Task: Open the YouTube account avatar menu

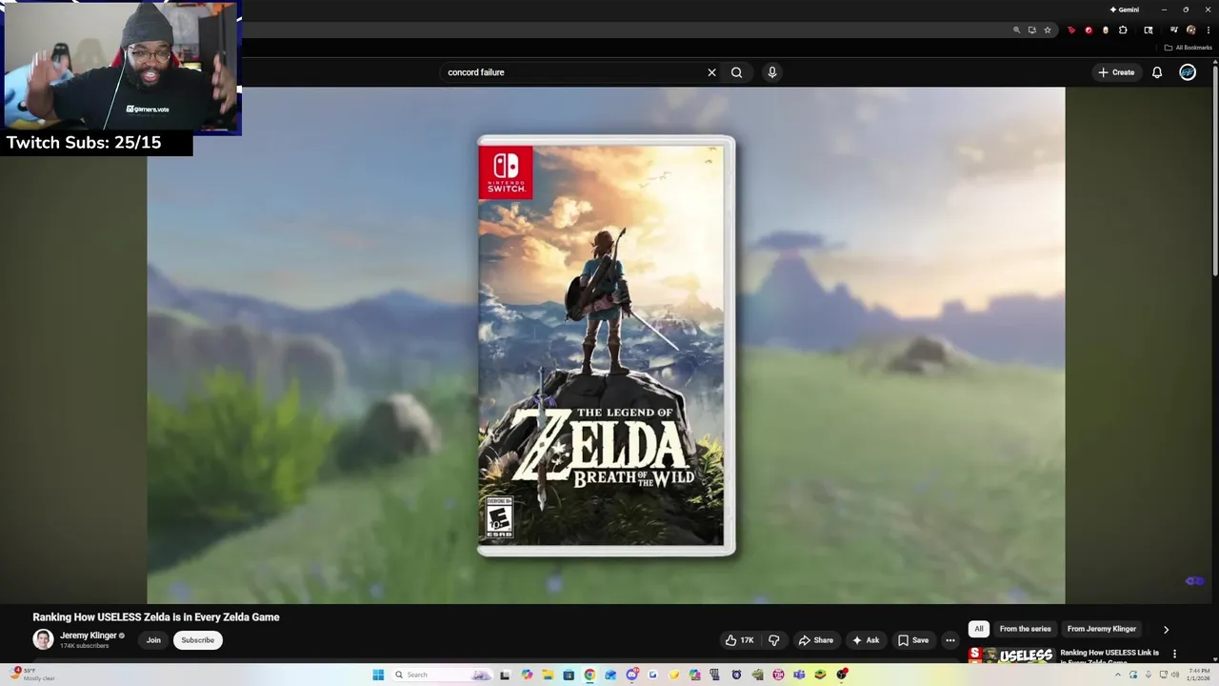Action: (1188, 72)
